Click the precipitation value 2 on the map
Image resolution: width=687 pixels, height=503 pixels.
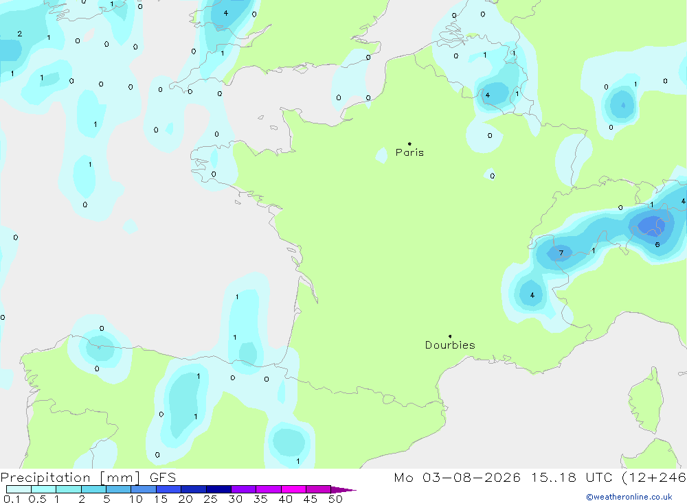pos(20,34)
